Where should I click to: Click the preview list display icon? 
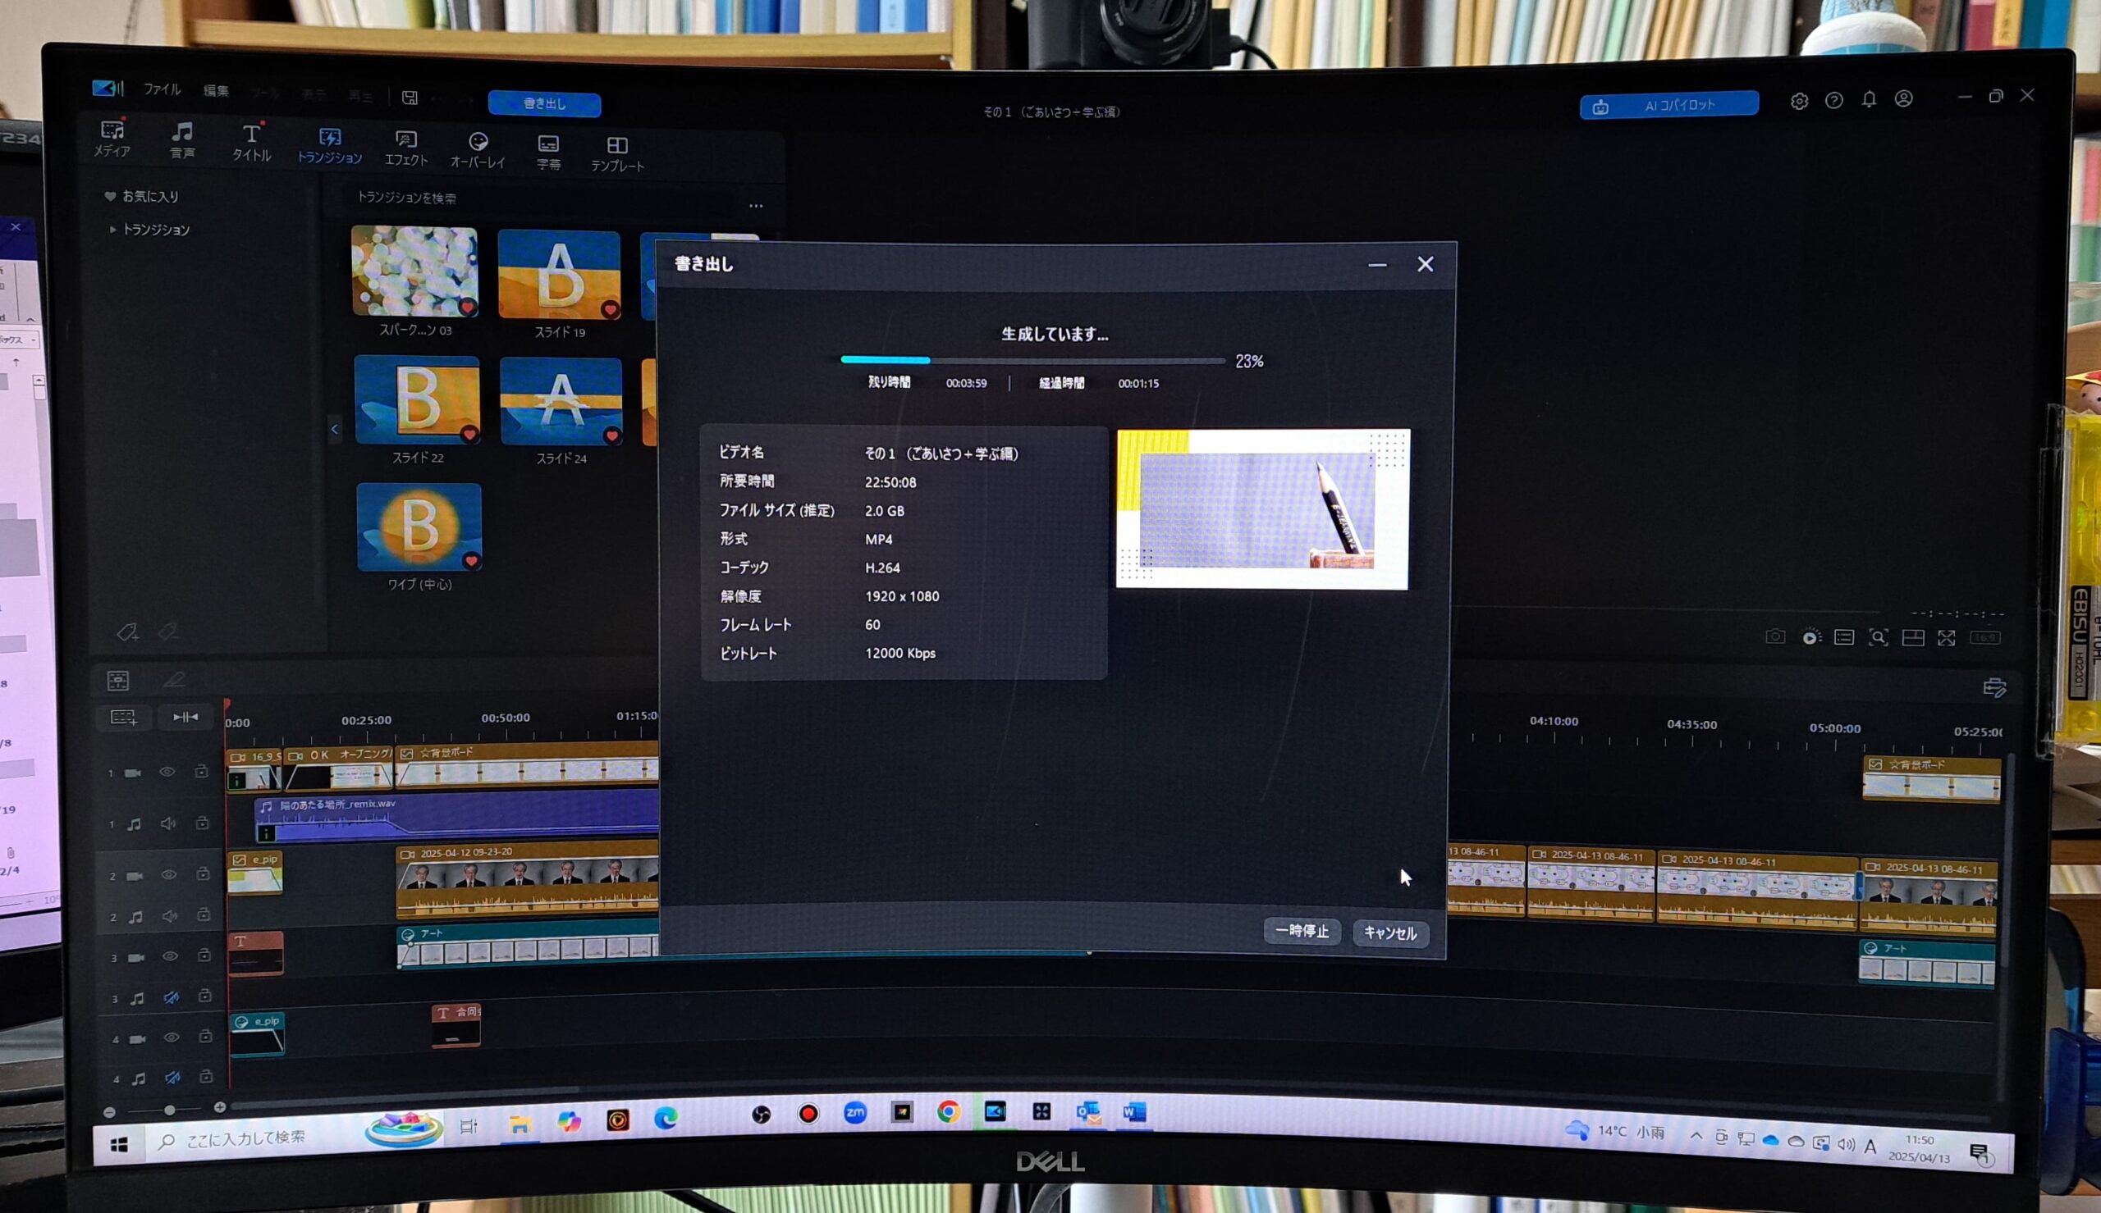pyautogui.click(x=1844, y=637)
